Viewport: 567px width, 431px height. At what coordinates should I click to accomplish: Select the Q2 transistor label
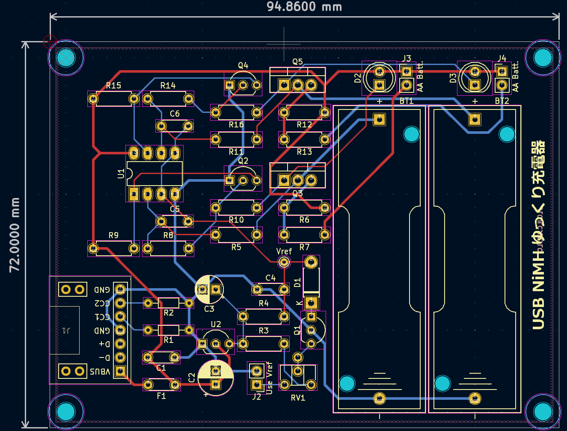pyautogui.click(x=243, y=161)
